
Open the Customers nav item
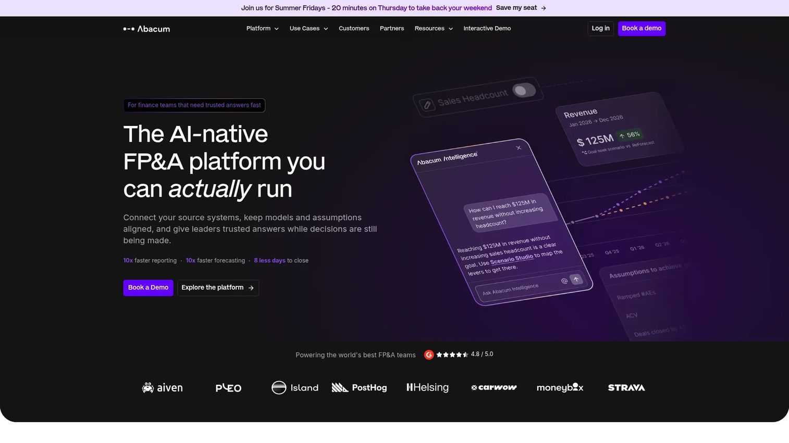354,29
